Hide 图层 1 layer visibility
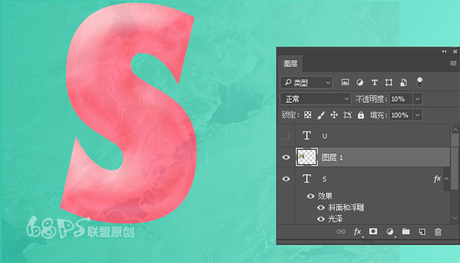This screenshot has width=460, height=263. point(286,158)
